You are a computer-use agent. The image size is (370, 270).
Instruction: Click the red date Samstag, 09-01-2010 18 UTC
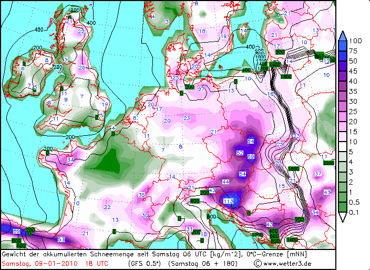pyautogui.click(x=55, y=264)
